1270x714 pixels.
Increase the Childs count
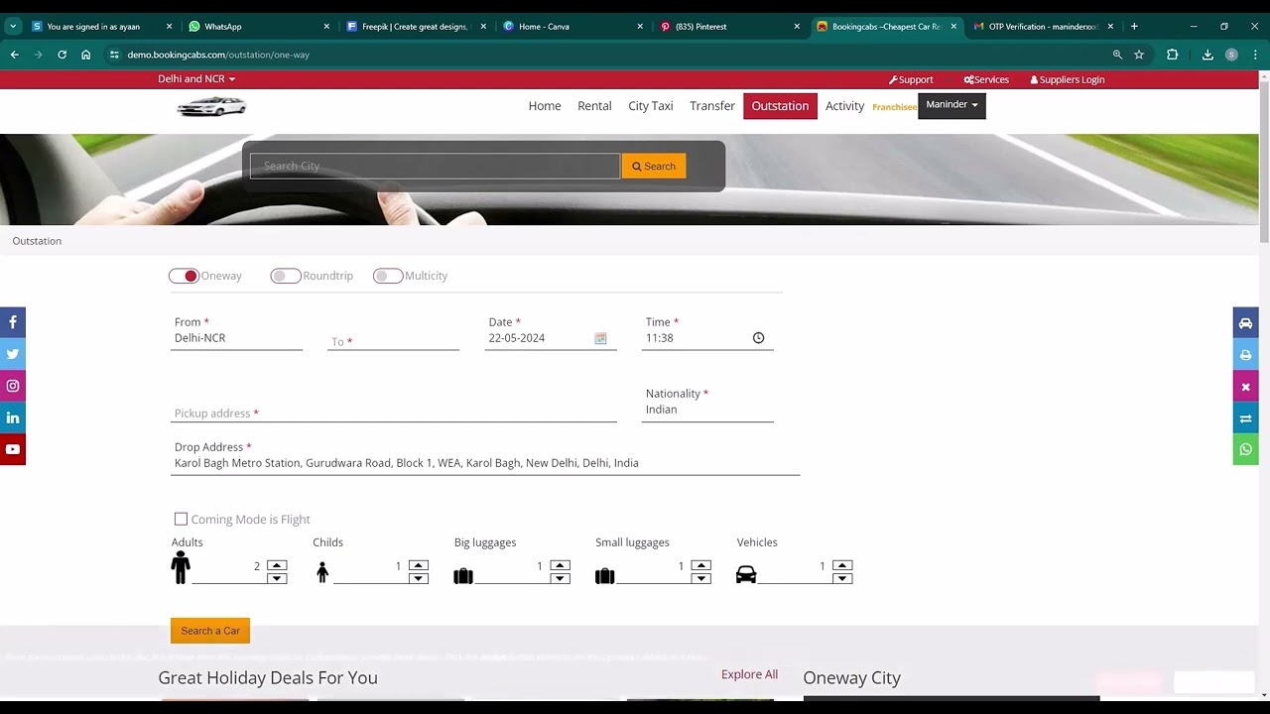(x=419, y=565)
